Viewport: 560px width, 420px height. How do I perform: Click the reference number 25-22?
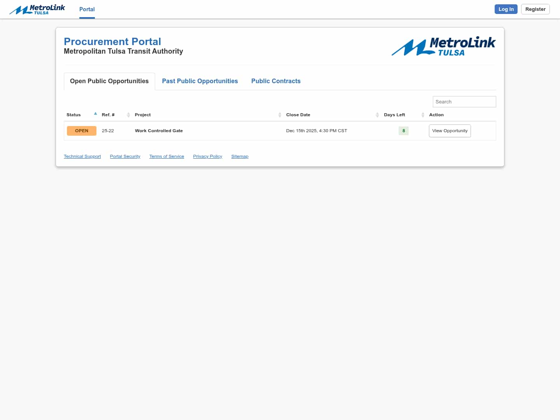[108, 131]
